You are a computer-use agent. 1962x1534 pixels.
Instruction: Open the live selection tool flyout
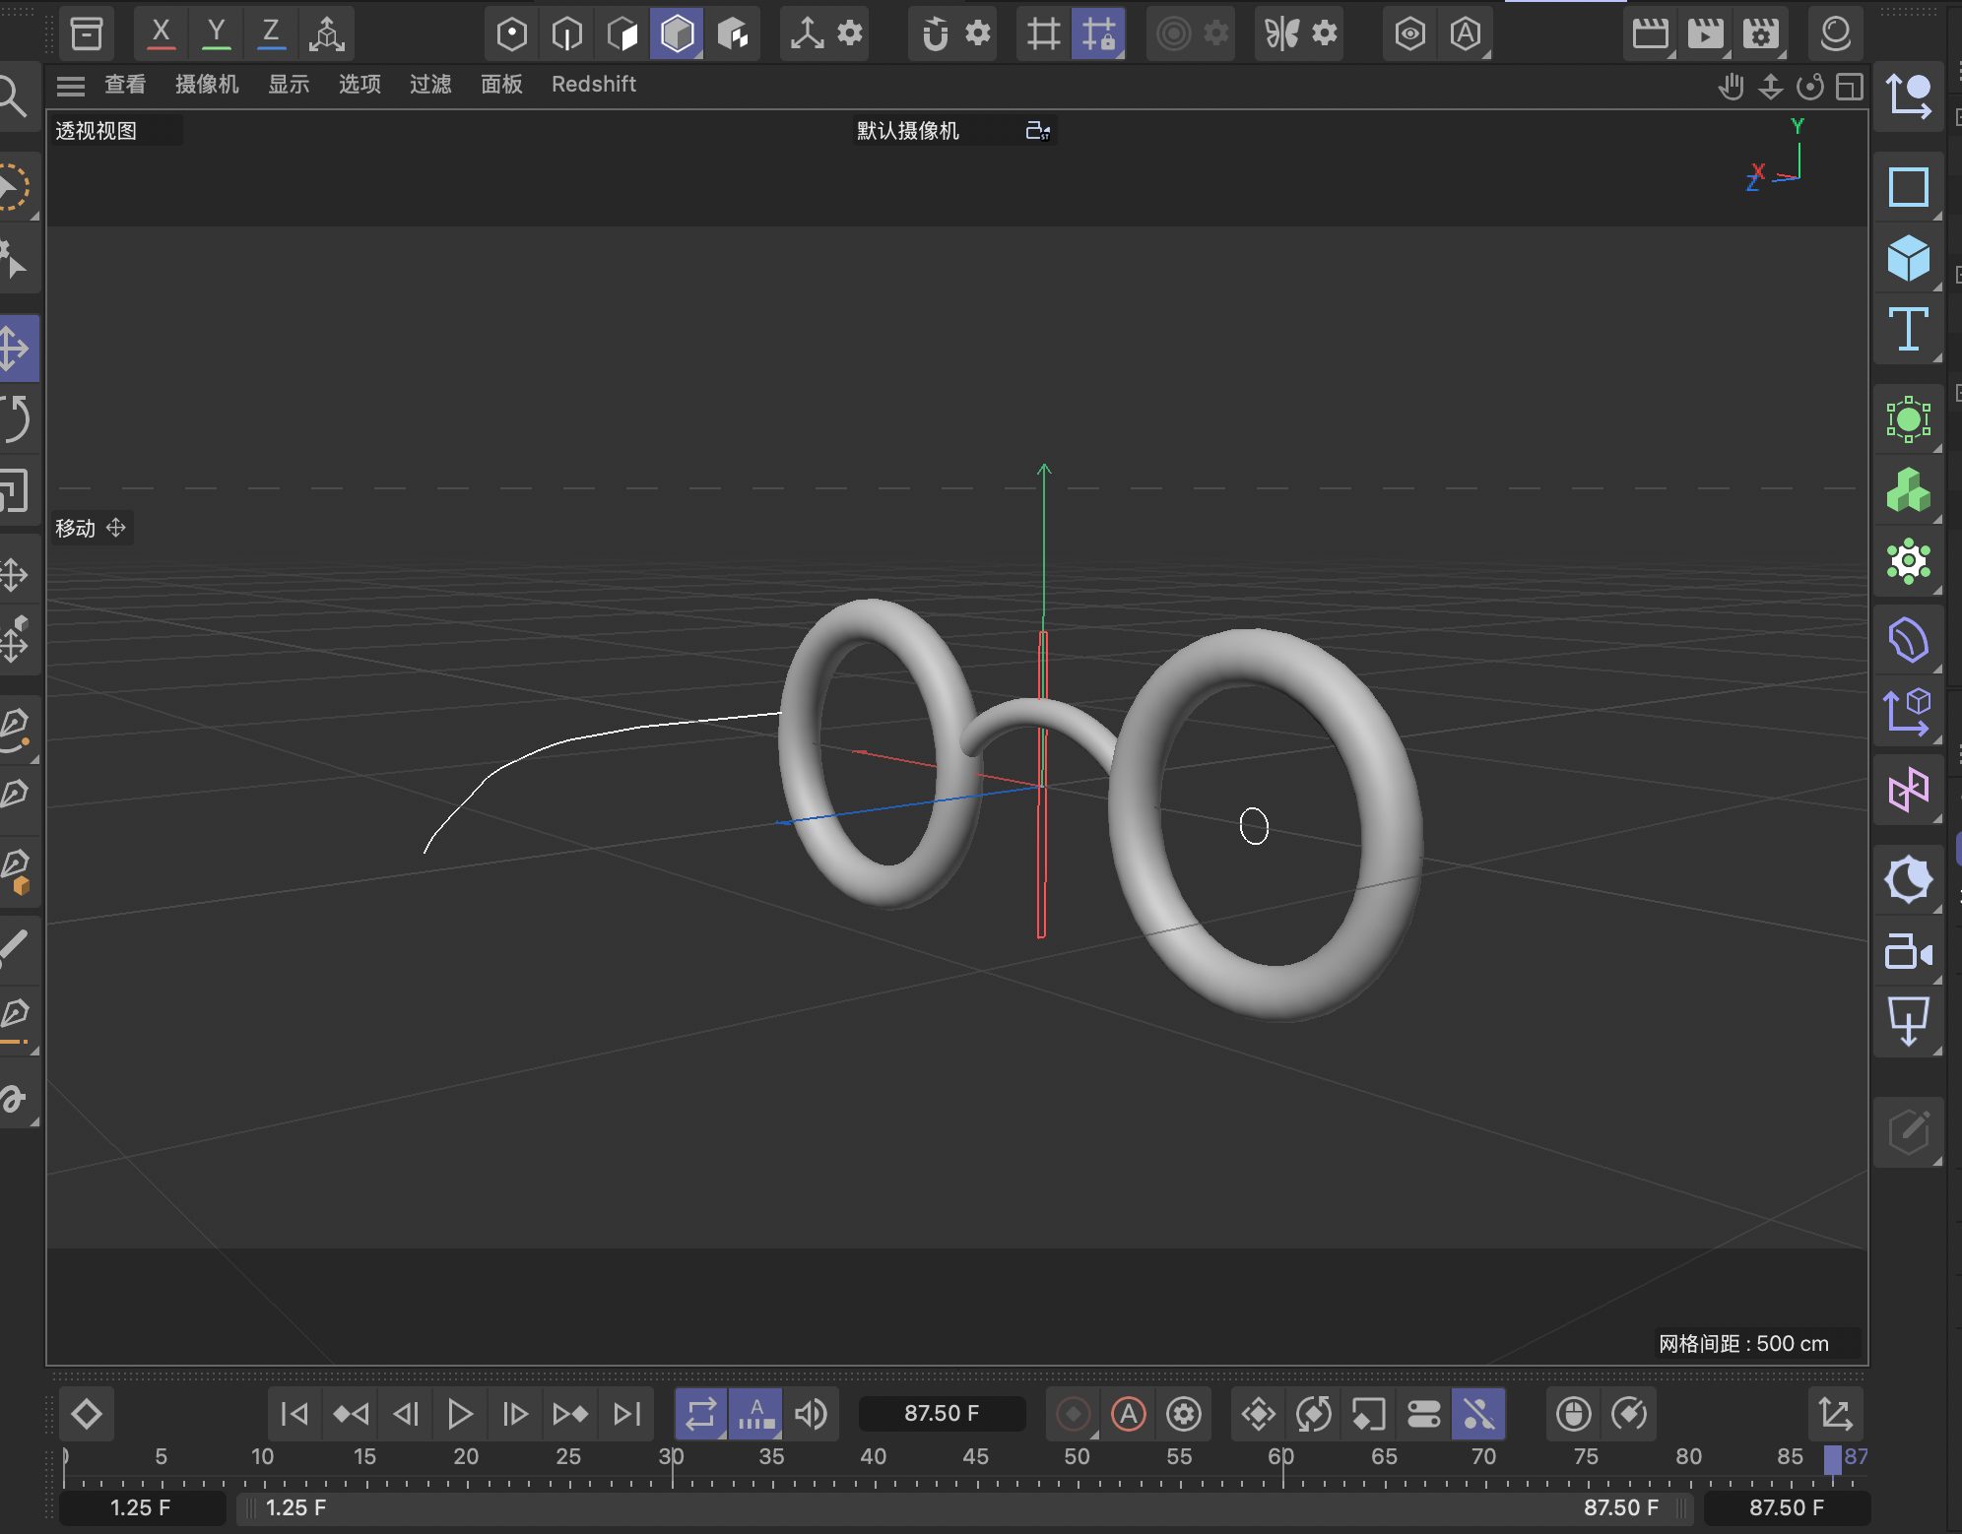[x=14, y=188]
